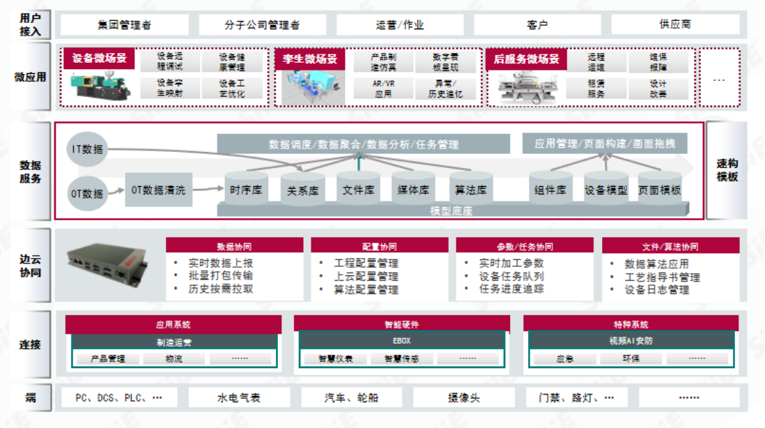
Task: Open 维保报障 tile
Action: click(x=658, y=62)
